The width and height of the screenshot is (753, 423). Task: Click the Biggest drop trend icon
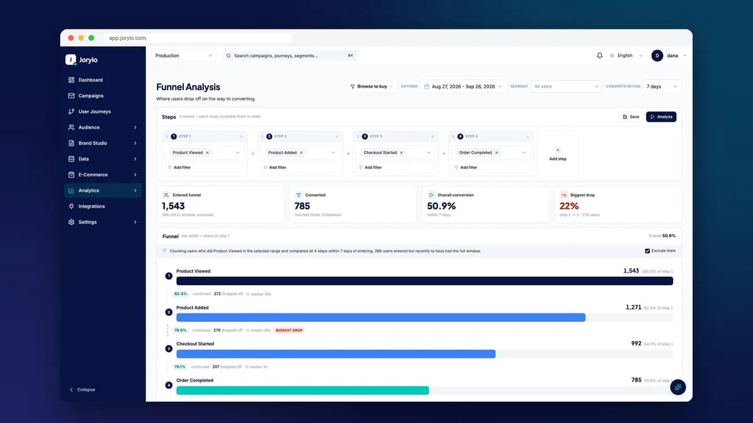click(x=563, y=195)
